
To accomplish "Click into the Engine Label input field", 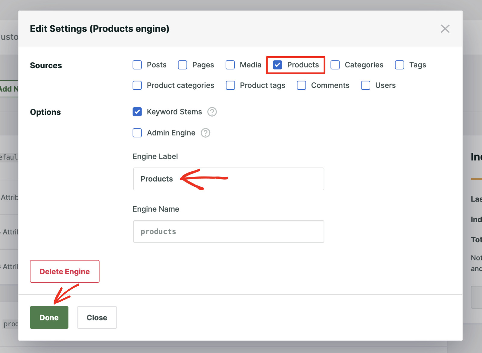I will (229, 179).
